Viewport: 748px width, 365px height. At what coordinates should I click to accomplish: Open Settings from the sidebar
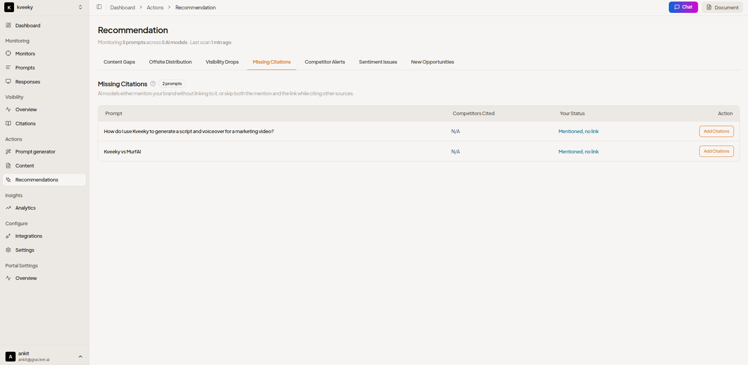pos(25,250)
